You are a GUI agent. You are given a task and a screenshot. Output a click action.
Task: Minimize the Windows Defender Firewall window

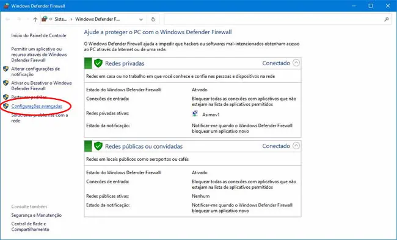354,5
